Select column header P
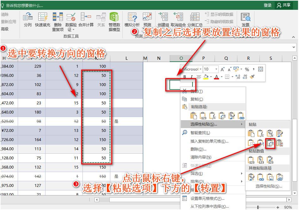The width and height of the screenshot is (299, 210). click(204, 58)
